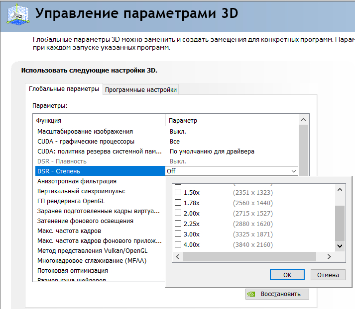This screenshot has height=309, width=355.
Task: Click left arrow of DSR horizontal scrollbar
Action: pyautogui.click(x=177, y=257)
